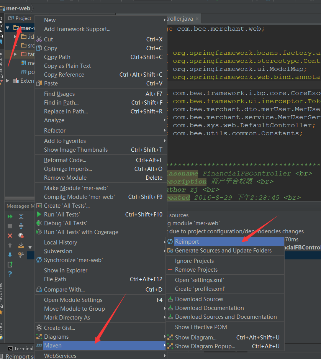Click 'Create profiles.xml' in Maven submenu
The image size is (321, 359).
pyautogui.click(x=225, y=289)
